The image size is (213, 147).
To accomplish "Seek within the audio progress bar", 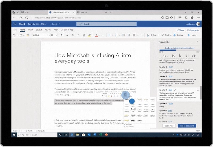I will [179, 50].
